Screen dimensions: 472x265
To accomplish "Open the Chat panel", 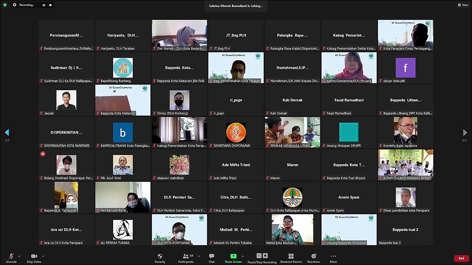I will pyautogui.click(x=212, y=258).
